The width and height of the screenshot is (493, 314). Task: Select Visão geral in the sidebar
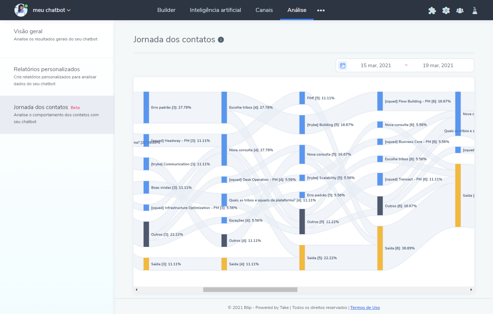pos(28,31)
